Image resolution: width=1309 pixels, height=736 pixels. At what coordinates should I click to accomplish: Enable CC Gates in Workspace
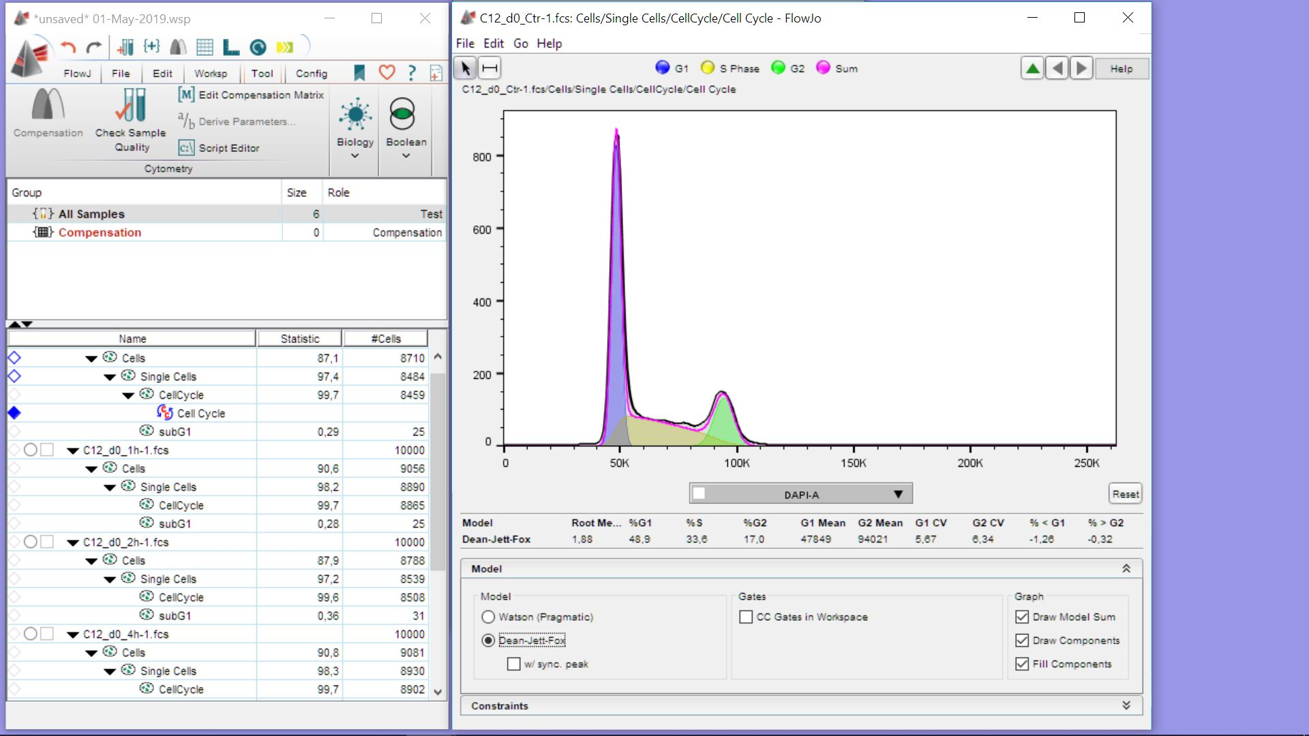point(746,617)
